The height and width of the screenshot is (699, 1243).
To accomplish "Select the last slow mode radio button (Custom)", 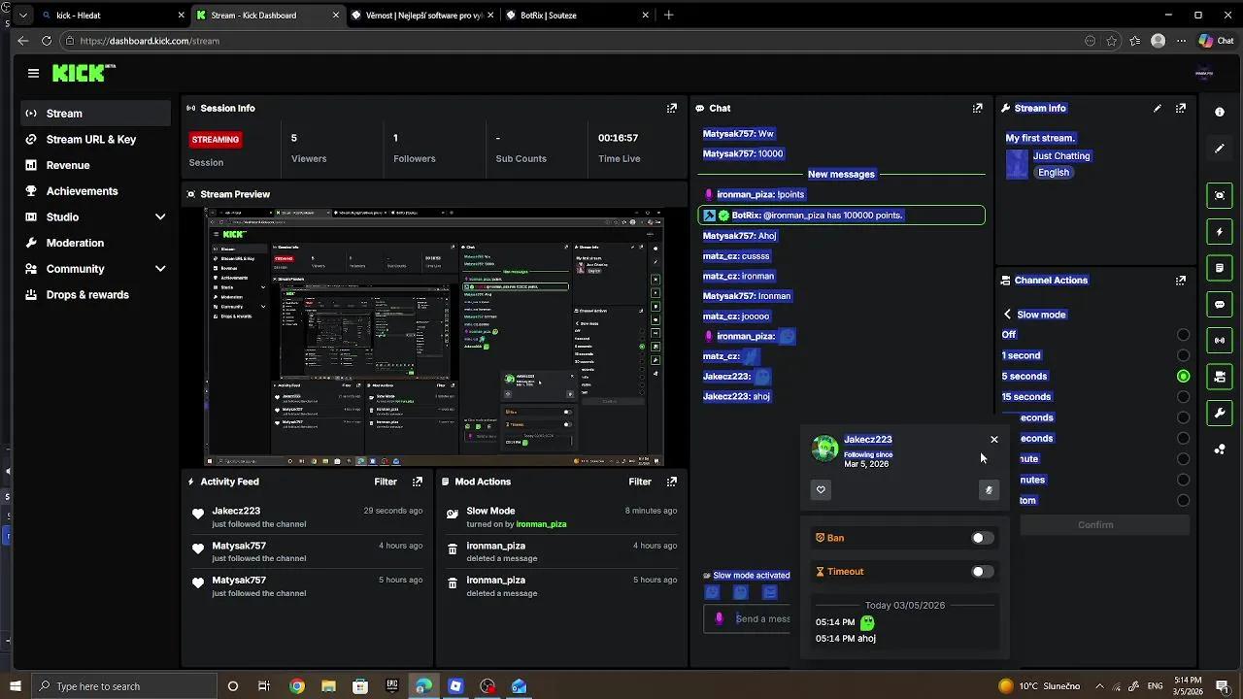I will (x=1183, y=501).
